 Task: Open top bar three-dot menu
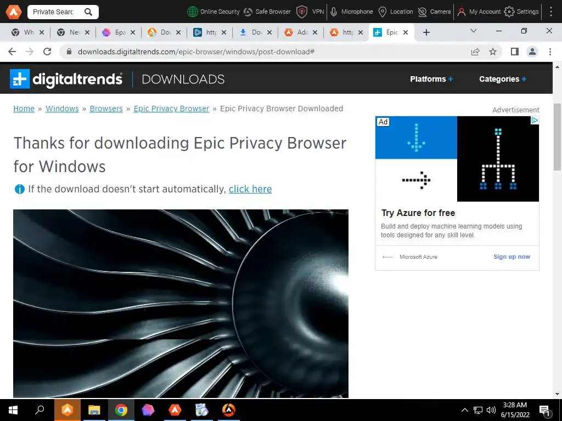[x=551, y=12]
